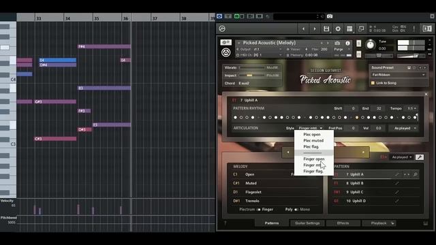Click the Tune knob
Screen dimensions: 436x245
[x=370, y=44]
